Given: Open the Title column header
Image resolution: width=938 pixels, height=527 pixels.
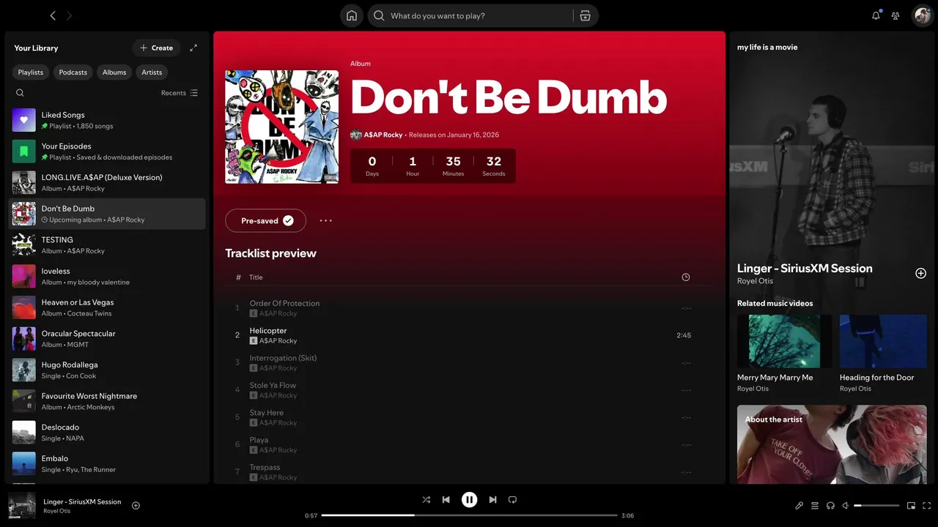Looking at the screenshot, I should [x=256, y=277].
